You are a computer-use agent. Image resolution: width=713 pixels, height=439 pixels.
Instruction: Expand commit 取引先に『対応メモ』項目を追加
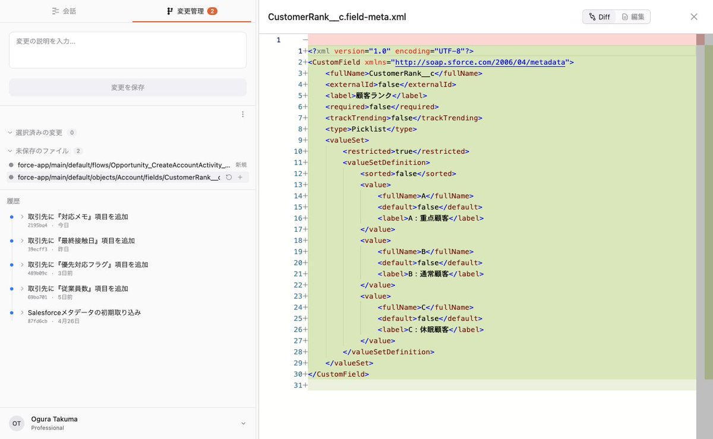pos(22,217)
